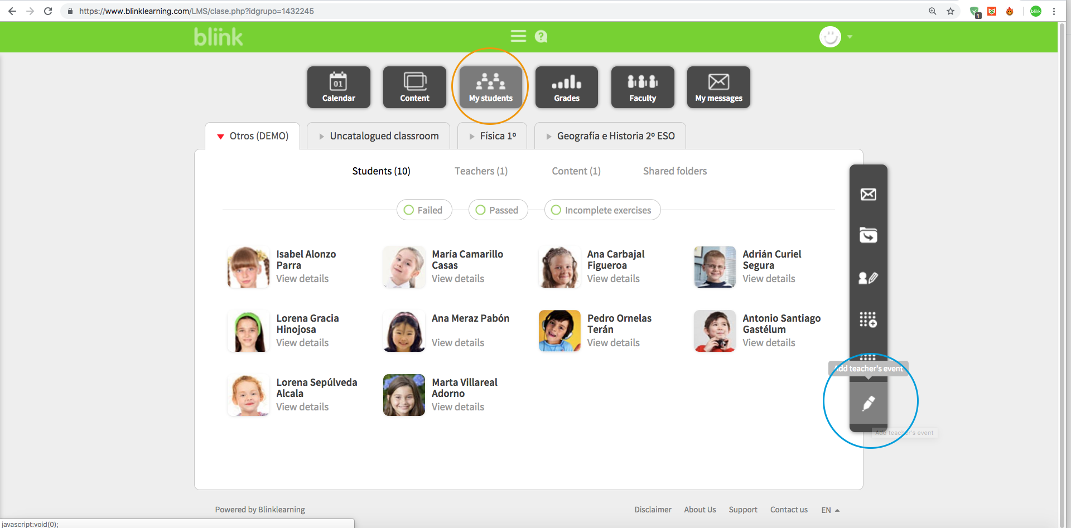
Task: Enable the Incomplete exercises filter
Action: point(556,210)
